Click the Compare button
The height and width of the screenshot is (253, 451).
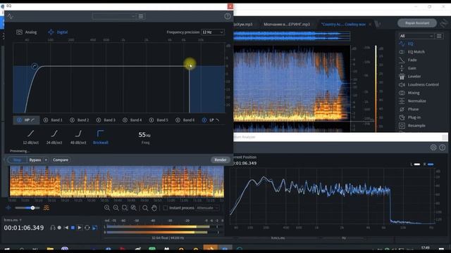click(x=61, y=160)
